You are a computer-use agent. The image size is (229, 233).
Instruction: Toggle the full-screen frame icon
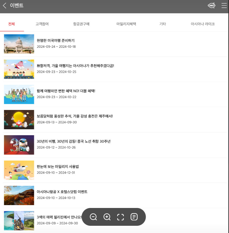click(x=120, y=217)
